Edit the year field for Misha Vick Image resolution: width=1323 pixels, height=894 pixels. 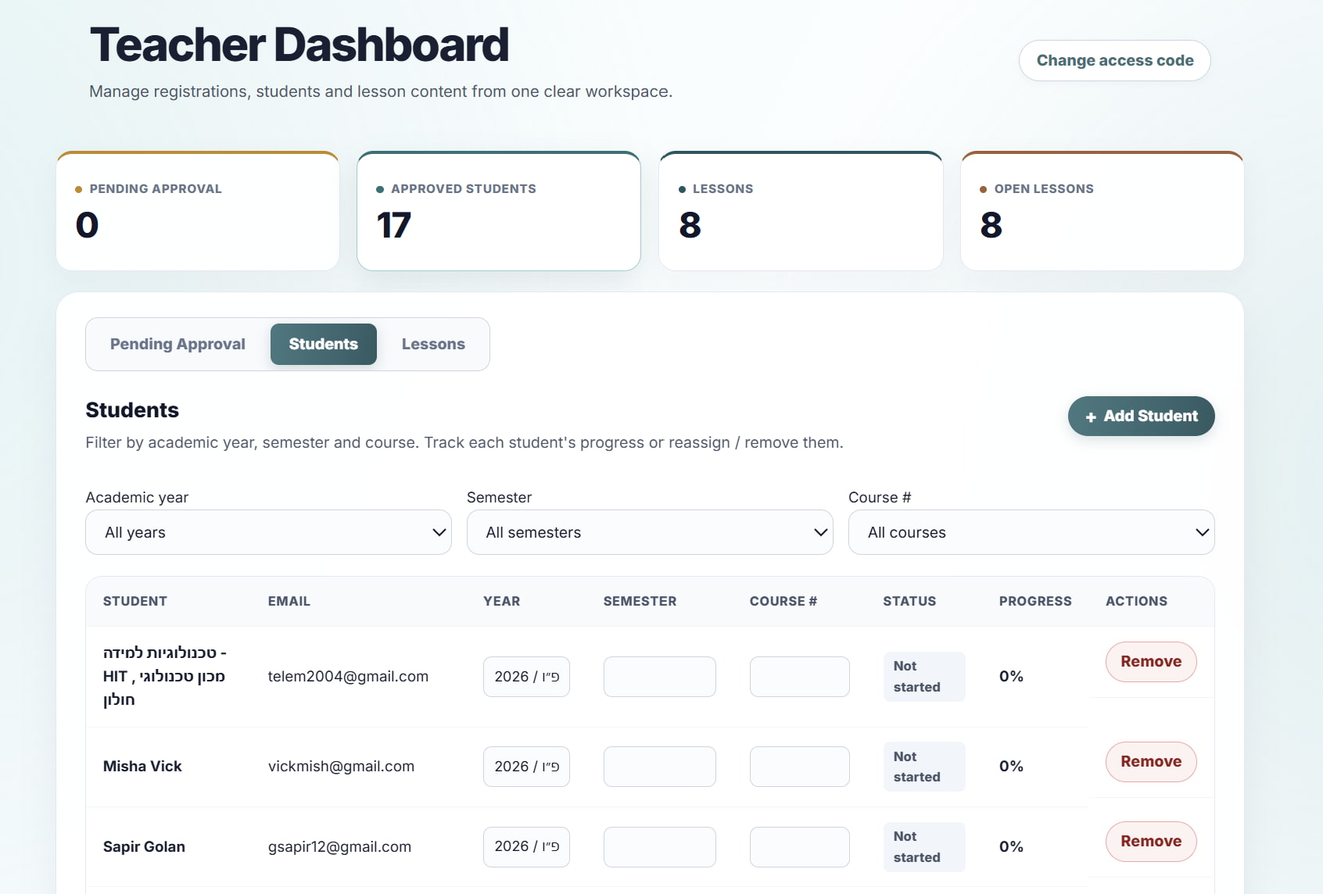point(526,767)
